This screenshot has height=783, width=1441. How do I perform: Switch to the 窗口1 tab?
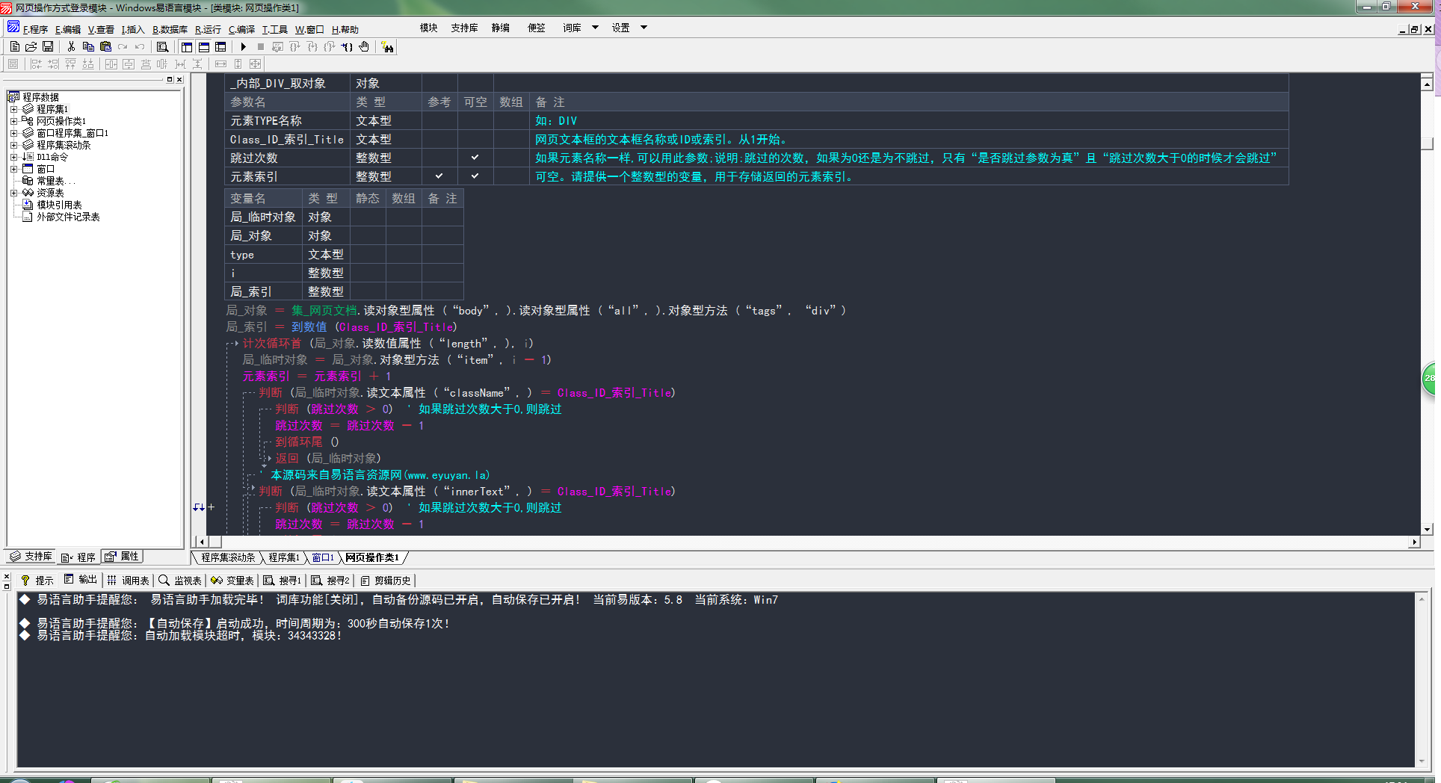tap(323, 557)
